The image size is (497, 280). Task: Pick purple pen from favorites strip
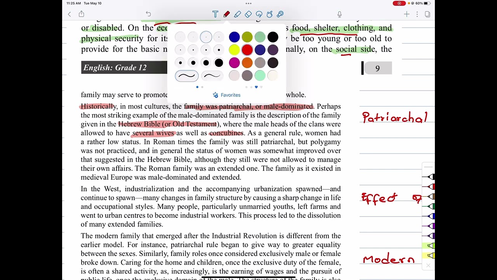click(x=429, y=226)
